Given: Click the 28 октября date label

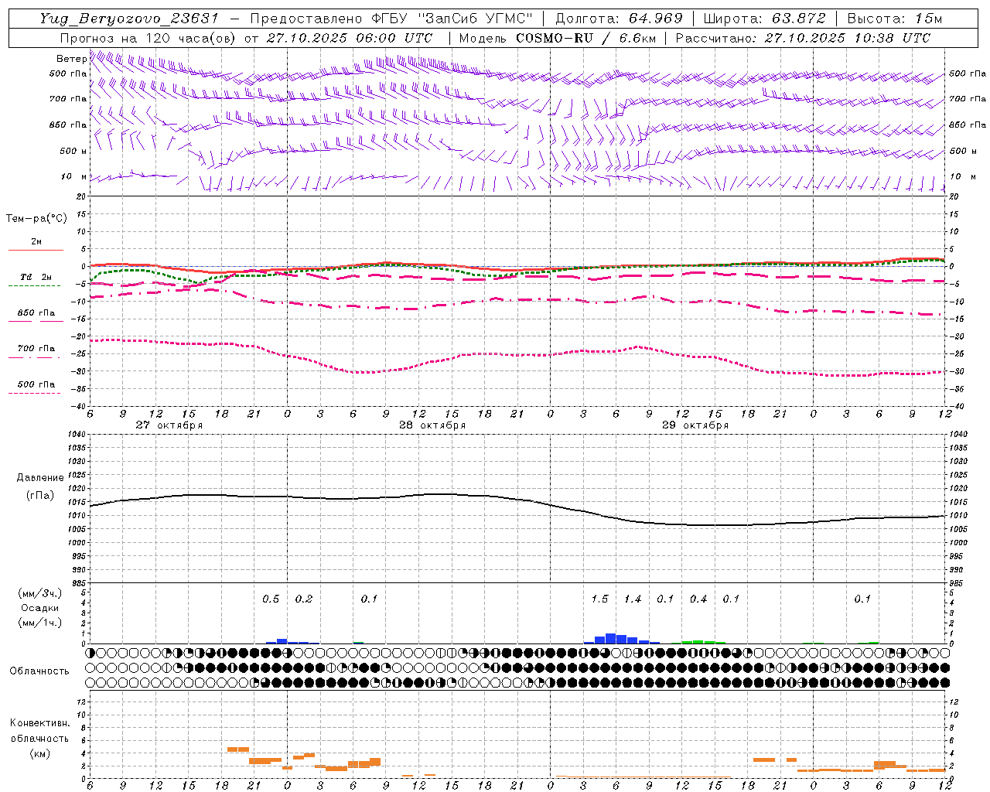Looking at the screenshot, I should coord(432,425).
